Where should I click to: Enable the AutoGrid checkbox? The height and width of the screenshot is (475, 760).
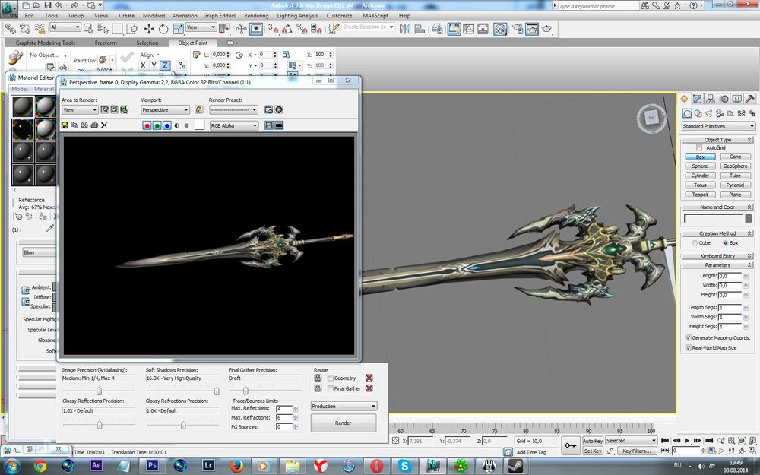[699, 147]
